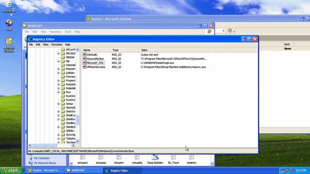Viewport: 310px width, 174px height.
Task: Click tree pane horizontal scroll right arrow
Action: [x=73, y=145]
